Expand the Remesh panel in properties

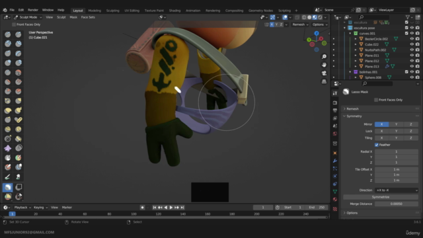(352, 108)
